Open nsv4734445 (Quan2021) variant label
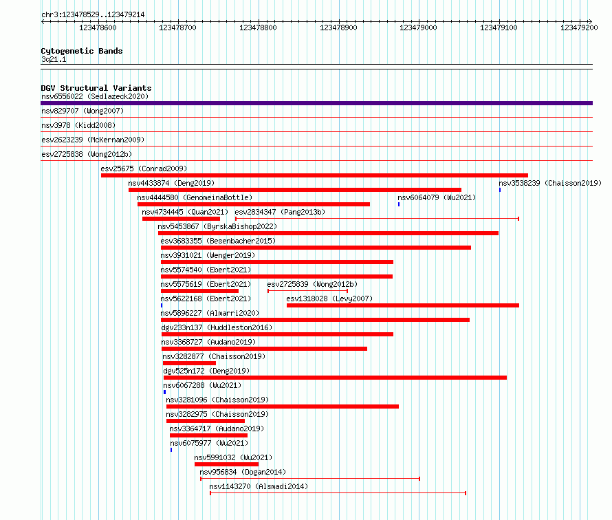The width and height of the screenshot is (612, 520). (x=185, y=212)
